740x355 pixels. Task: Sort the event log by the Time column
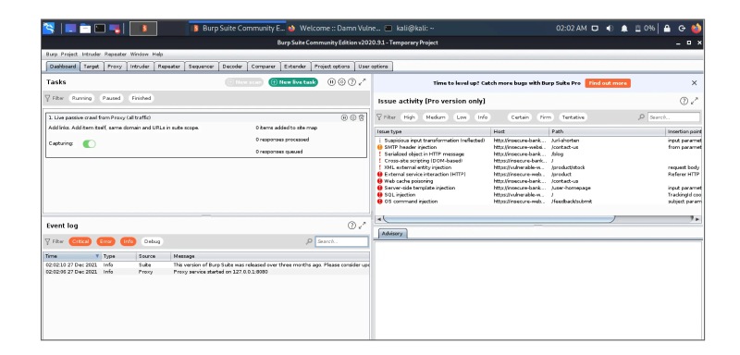pyautogui.click(x=72, y=256)
